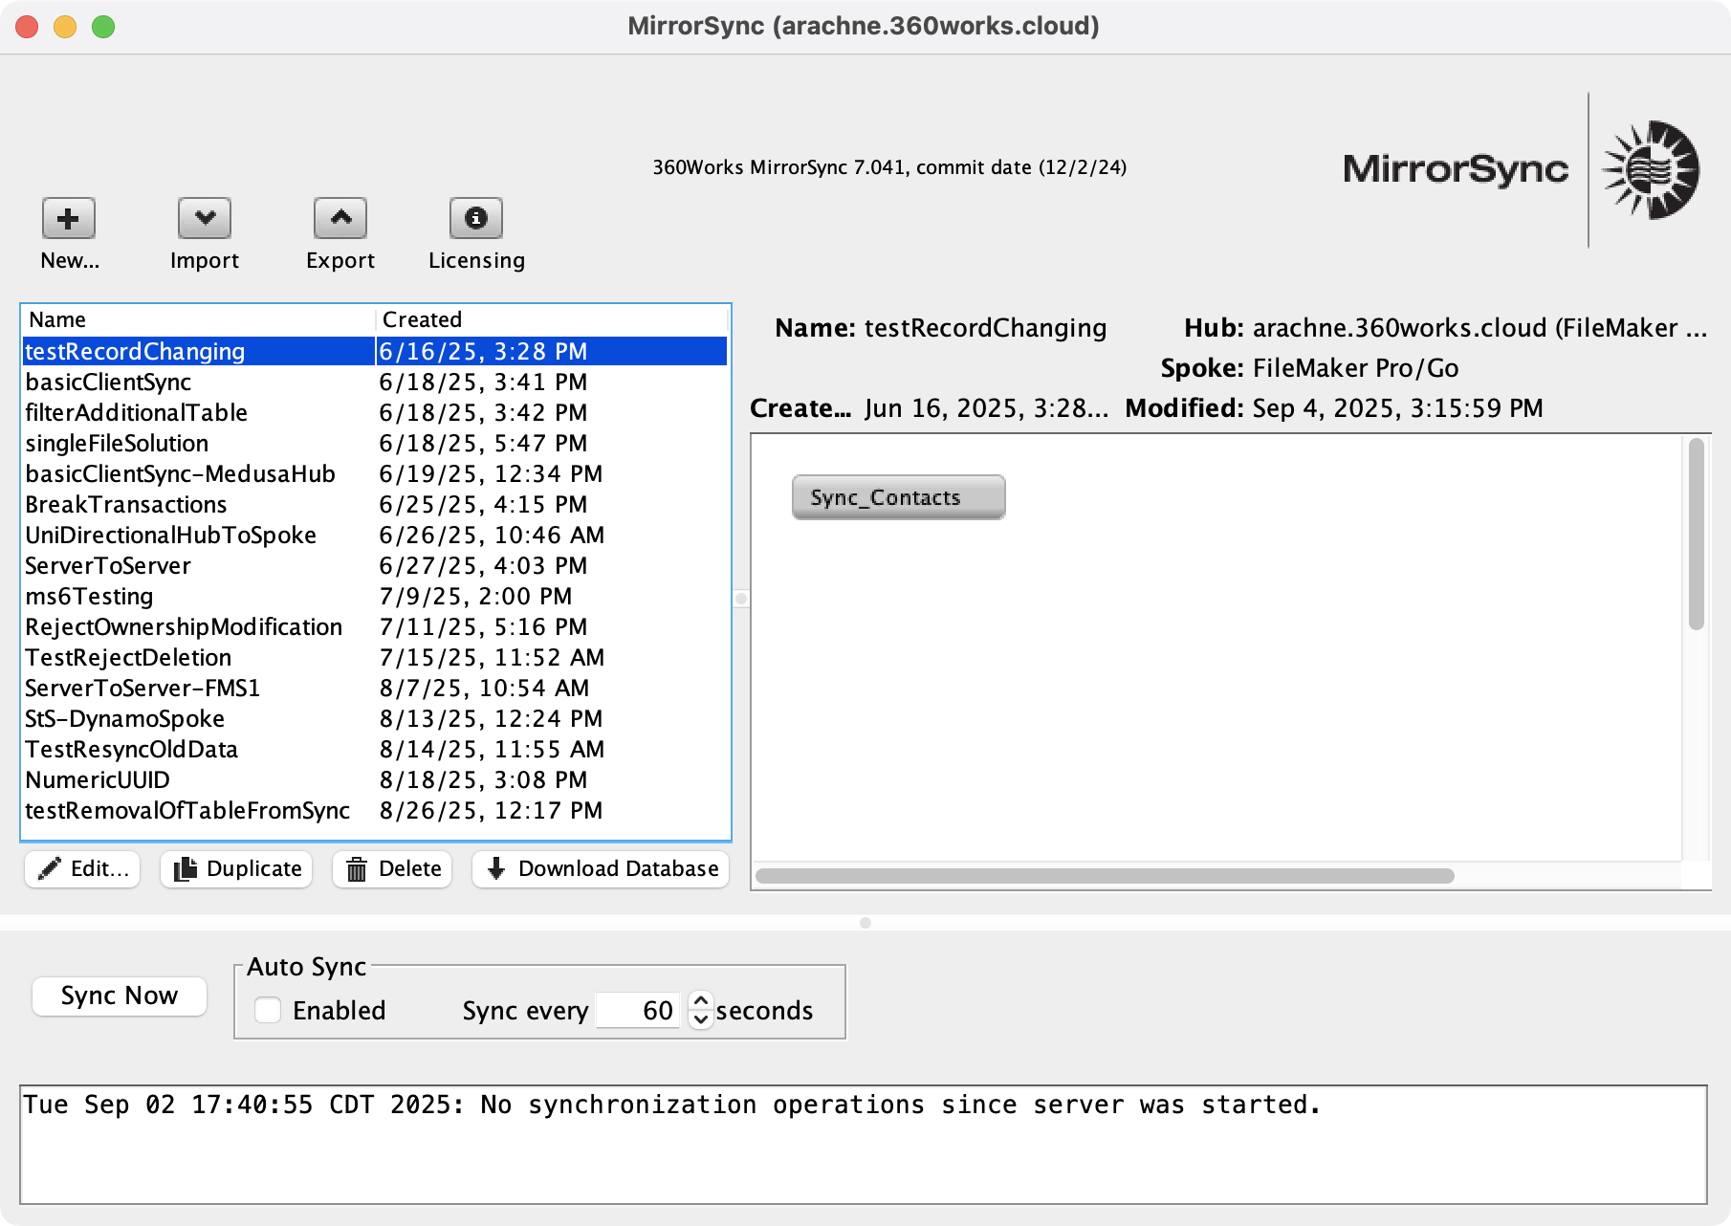Select the TestRejectDeletion configuration
The height and width of the screenshot is (1226, 1731).
pyautogui.click(x=375, y=657)
